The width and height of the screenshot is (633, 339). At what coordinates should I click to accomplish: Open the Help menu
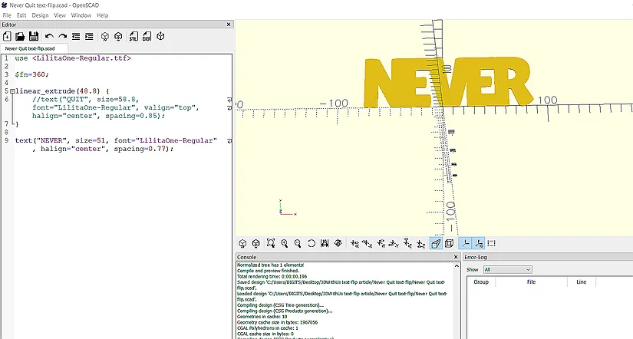(103, 15)
